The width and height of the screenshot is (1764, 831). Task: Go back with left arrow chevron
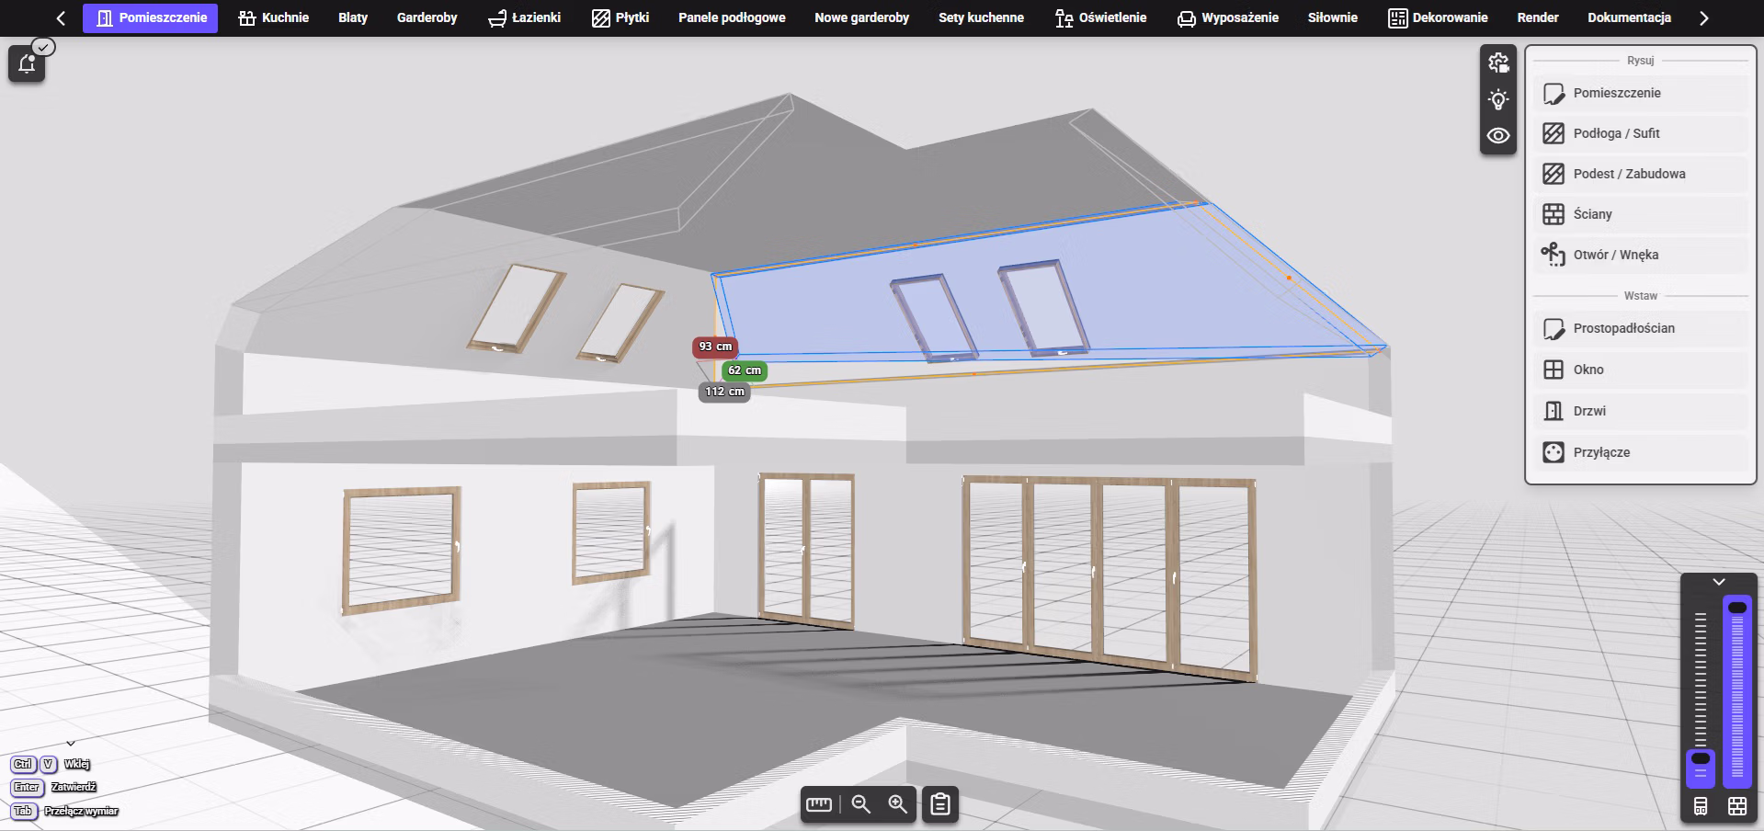[x=61, y=17]
